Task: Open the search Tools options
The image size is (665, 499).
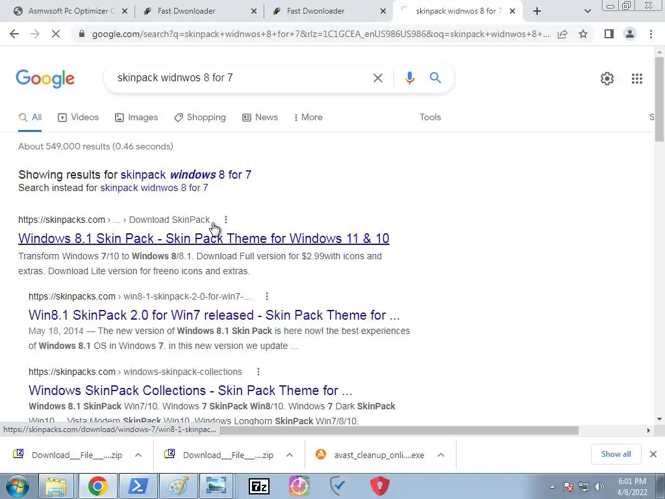Action: pyautogui.click(x=430, y=118)
